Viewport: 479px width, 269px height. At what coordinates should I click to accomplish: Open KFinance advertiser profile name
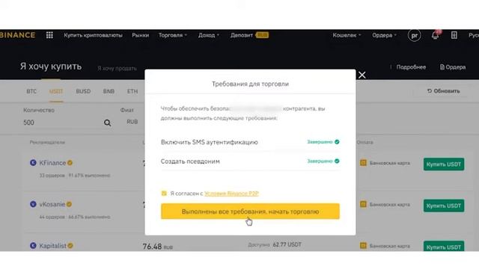[x=52, y=163]
